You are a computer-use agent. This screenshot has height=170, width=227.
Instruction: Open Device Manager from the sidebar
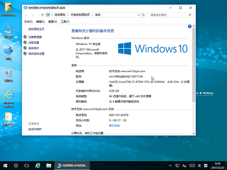[x=35, y=37]
